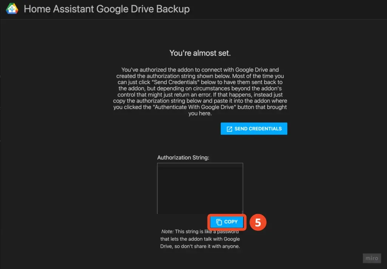The width and height of the screenshot is (387, 269).
Task: Click the italic "Note:" word
Action: click(x=167, y=232)
